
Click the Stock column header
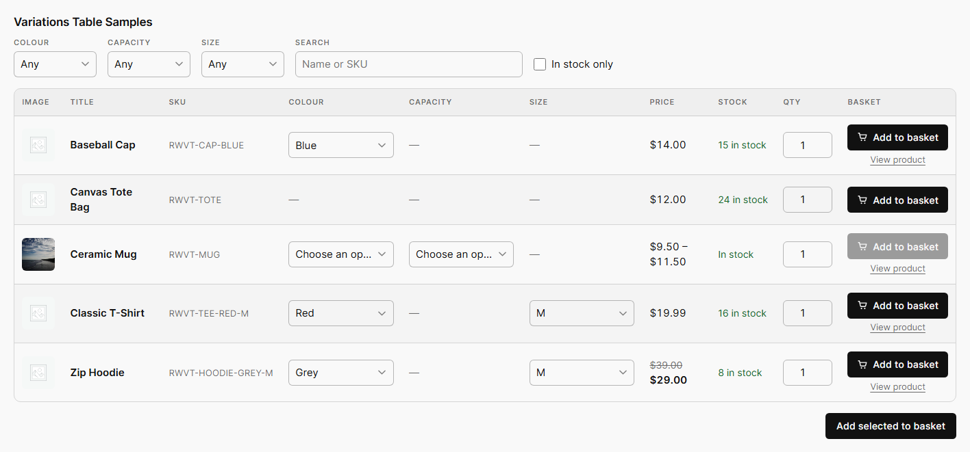(x=733, y=102)
